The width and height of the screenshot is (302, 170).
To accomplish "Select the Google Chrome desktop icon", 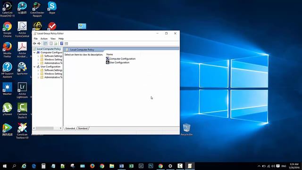I will (x=8, y=29).
